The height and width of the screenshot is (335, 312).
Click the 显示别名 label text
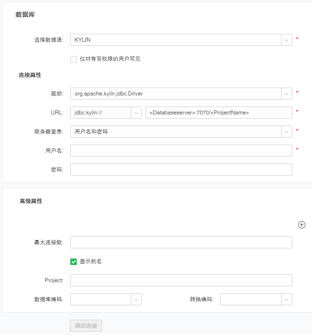(91, 261)
